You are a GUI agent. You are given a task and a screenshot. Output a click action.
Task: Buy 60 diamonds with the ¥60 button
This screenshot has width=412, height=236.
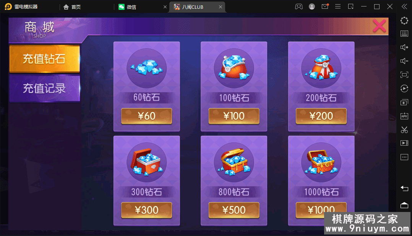tap(147, 116)
